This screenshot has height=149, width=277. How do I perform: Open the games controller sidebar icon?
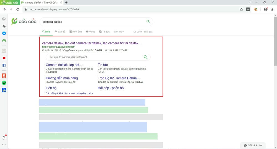4,40
